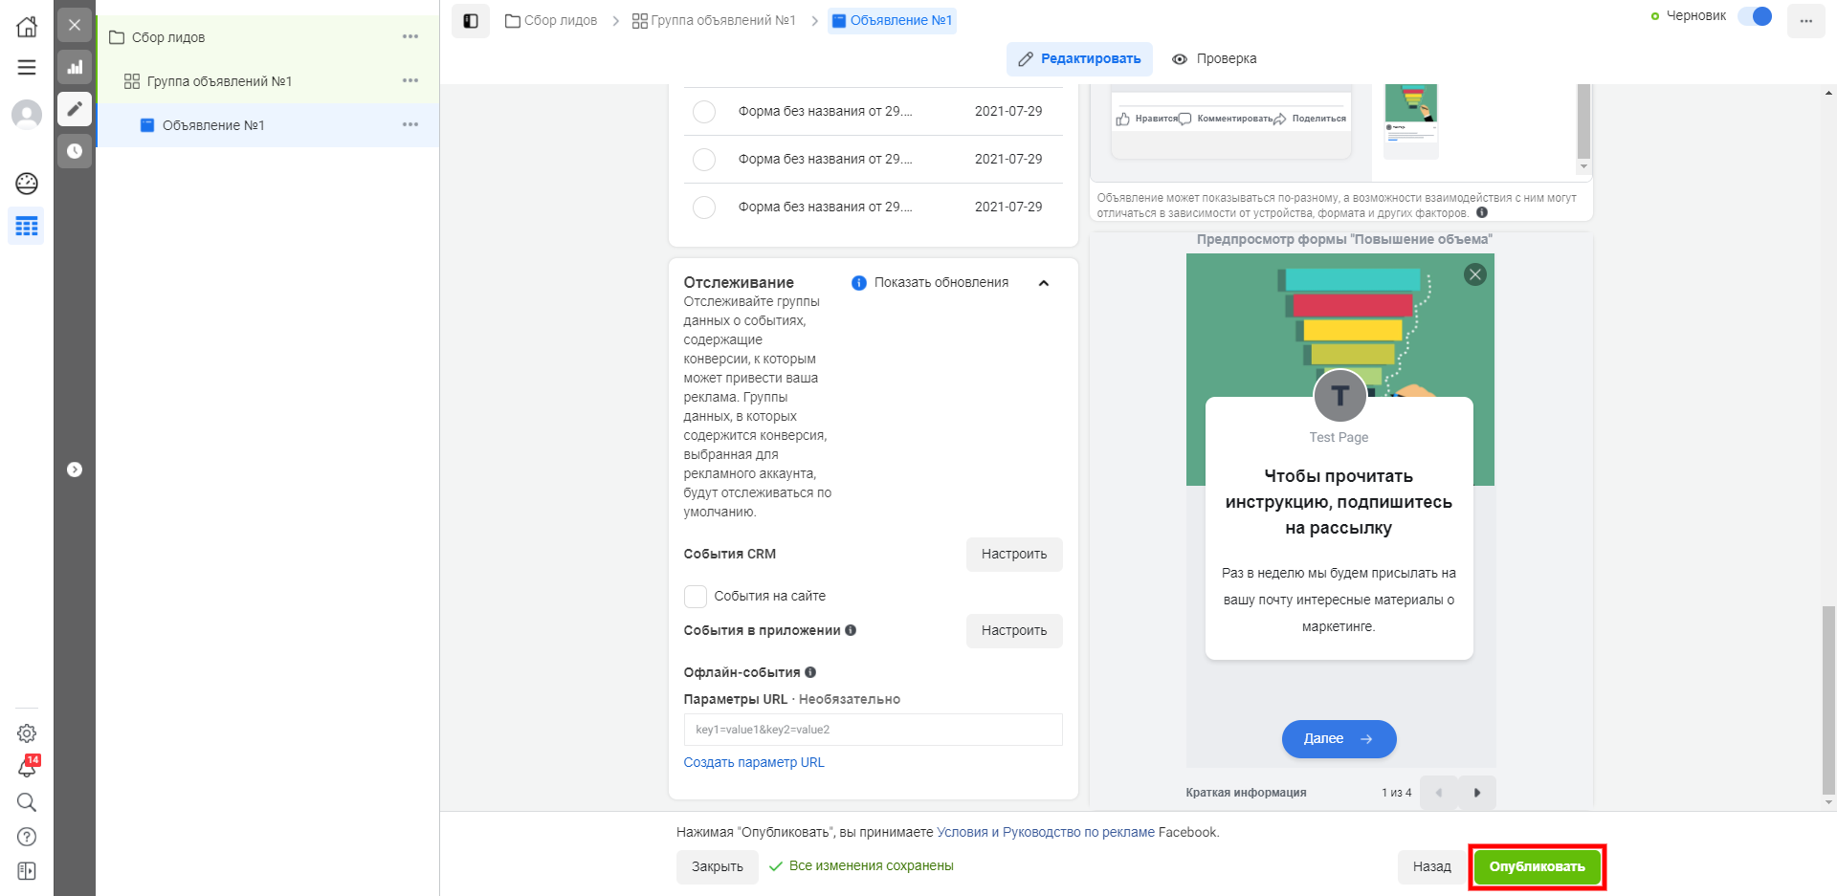Viewport: 1837px width, 896px height.
Task: Open more options for Сбор лидов campaign
Action: tap(410, 36)
